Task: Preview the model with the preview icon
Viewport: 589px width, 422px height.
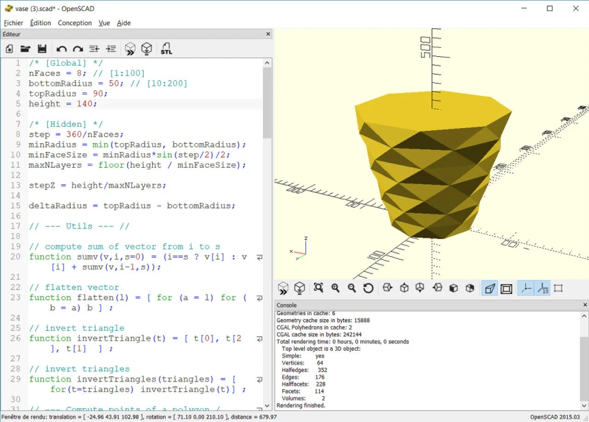Action: click(x=130, y=49)
